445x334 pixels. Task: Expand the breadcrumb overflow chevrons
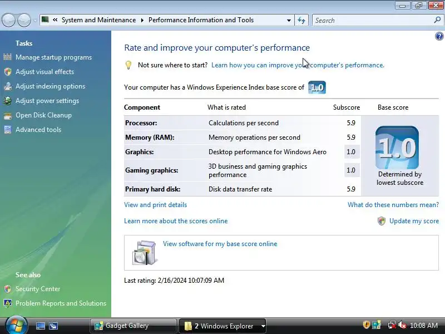point(55,20)
